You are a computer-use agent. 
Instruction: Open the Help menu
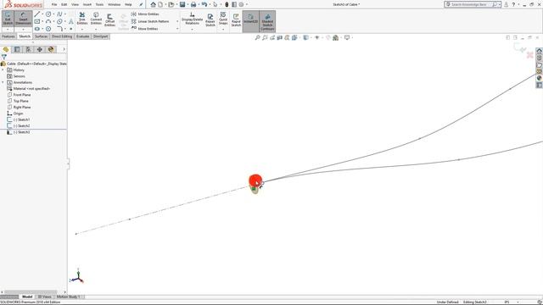(128, 4)
